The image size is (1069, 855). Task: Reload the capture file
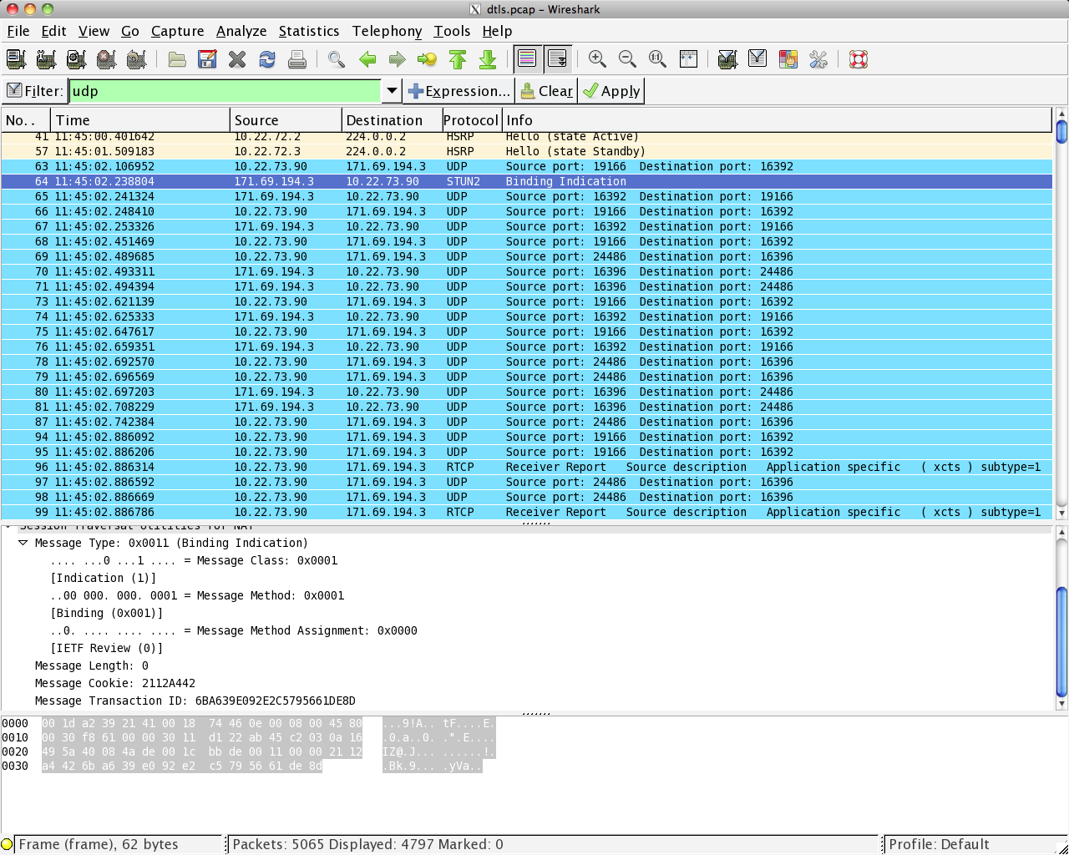click(x=266, y=59)
